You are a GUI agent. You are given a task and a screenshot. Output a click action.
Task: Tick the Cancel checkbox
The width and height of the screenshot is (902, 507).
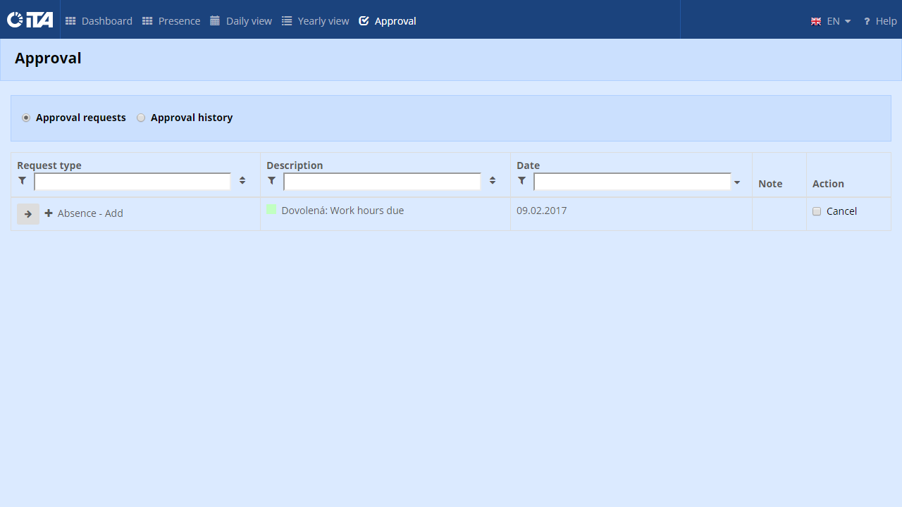coord(817,211)
